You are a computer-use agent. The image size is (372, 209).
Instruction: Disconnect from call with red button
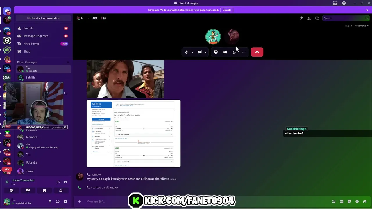(x=257, y=52)
